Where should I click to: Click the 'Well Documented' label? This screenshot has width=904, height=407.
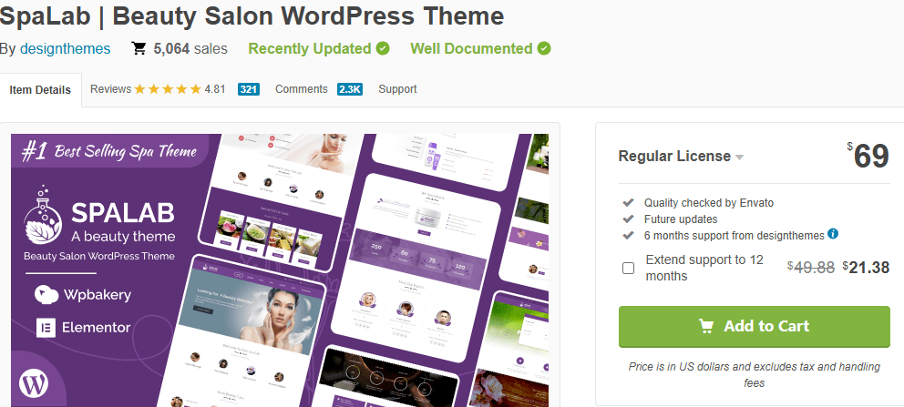471,49
